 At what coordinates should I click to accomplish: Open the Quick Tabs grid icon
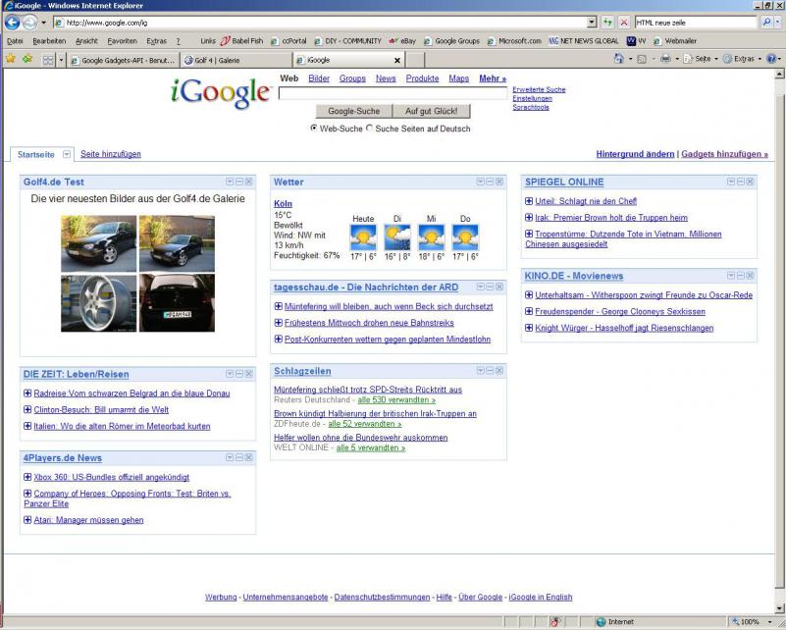pyautogui.click(x=46, y=59)
